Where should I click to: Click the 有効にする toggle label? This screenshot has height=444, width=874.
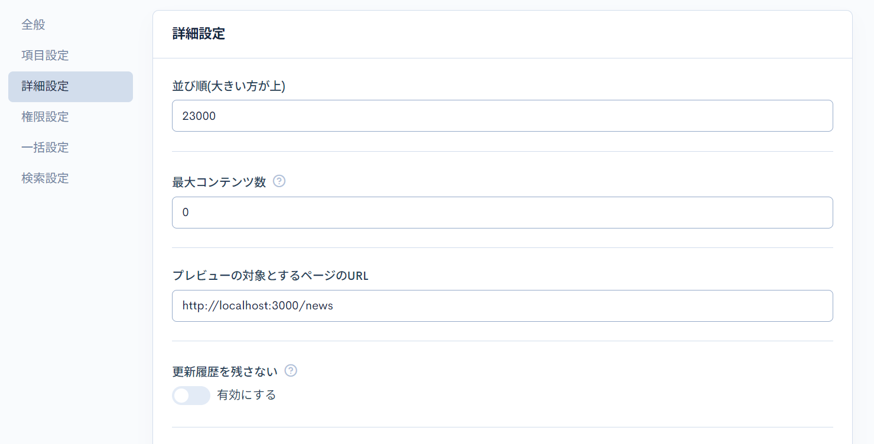(x=246, y=396)
